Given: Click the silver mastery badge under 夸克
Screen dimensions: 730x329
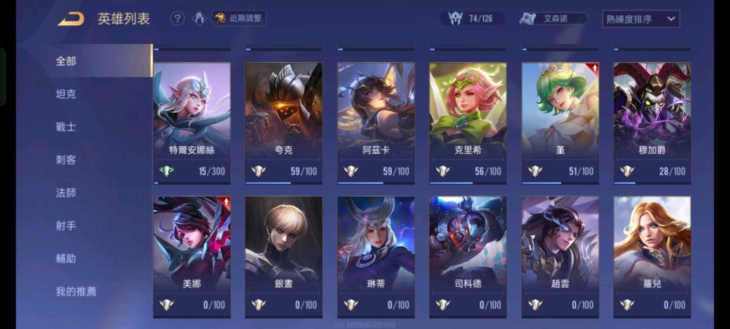Looking at the screenshot, I should pos(258,171).
